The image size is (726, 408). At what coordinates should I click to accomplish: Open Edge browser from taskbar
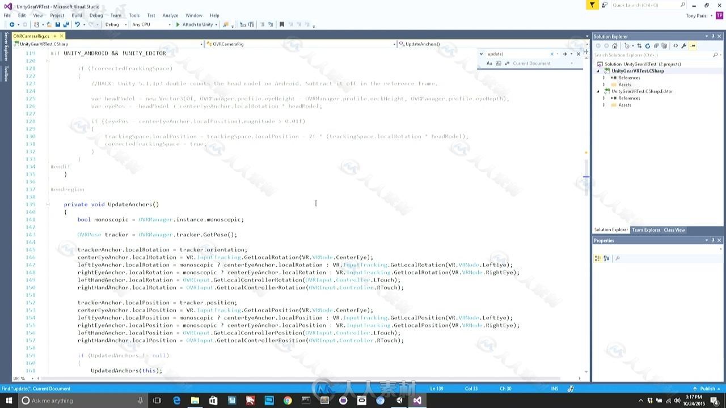coord(176,401)
